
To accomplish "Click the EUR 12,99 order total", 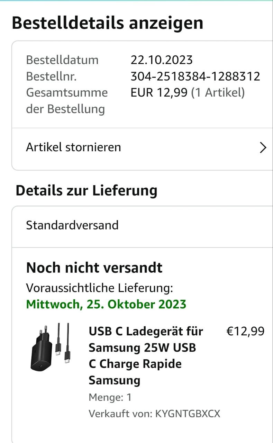I will pos(159,93).
